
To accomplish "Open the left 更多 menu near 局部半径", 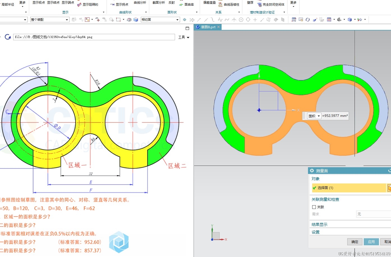I will (x=22, y=4).
